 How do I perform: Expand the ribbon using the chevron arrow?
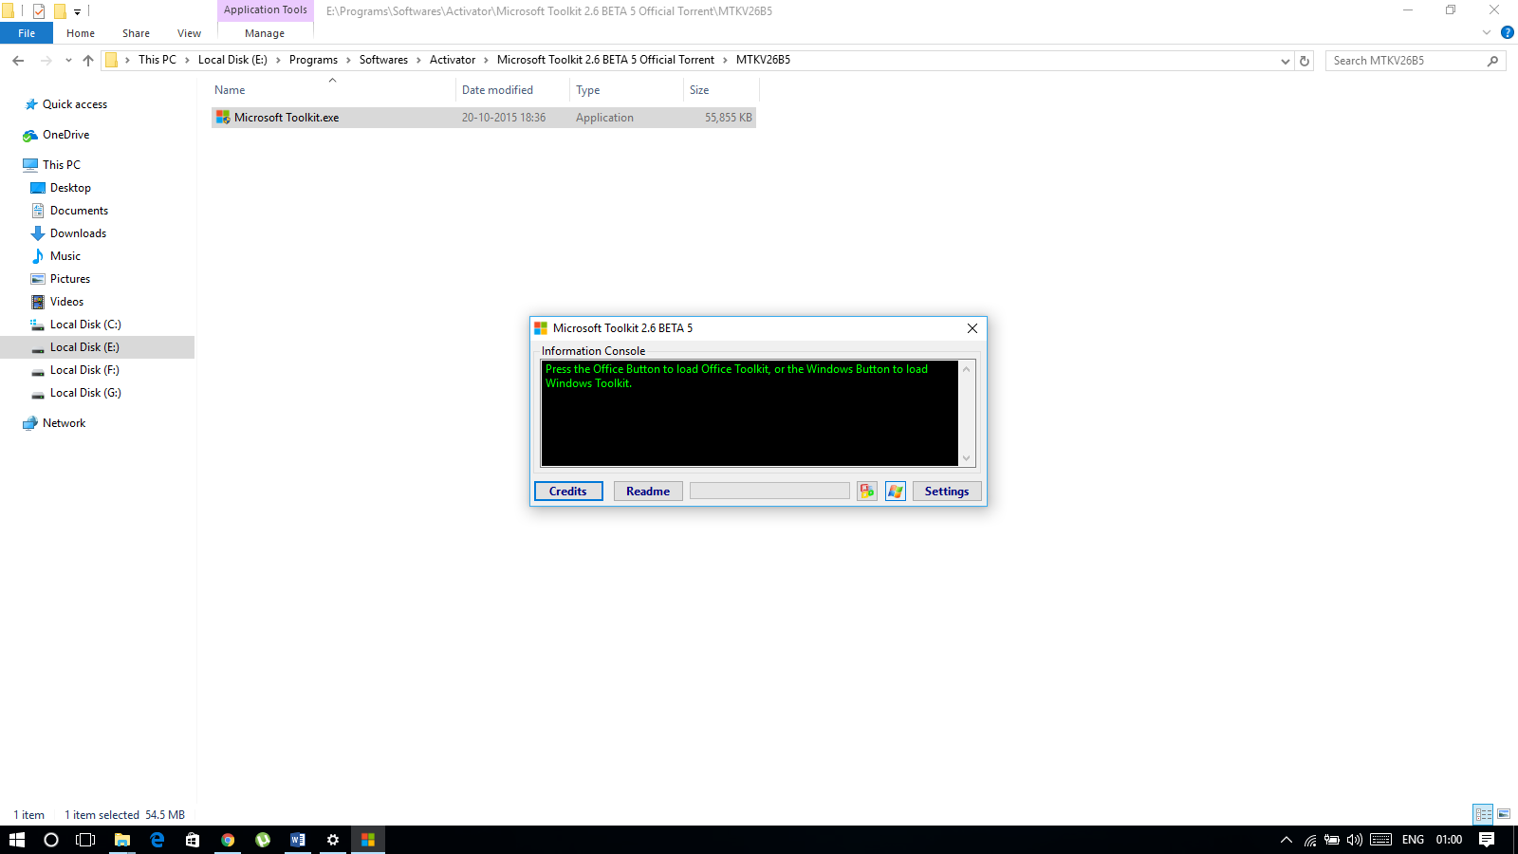[1486, 31]
